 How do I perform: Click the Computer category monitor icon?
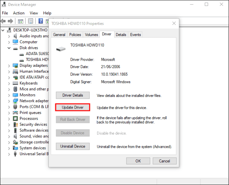tap(15, 42)
